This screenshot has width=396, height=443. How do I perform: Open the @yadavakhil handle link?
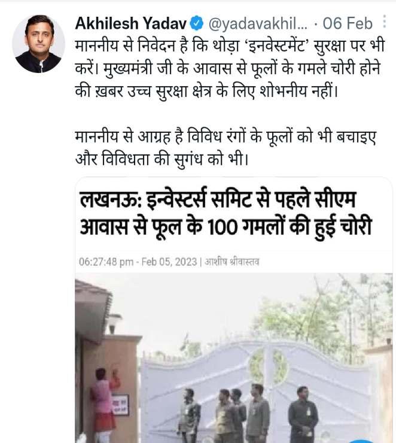[x=258, y=24]
